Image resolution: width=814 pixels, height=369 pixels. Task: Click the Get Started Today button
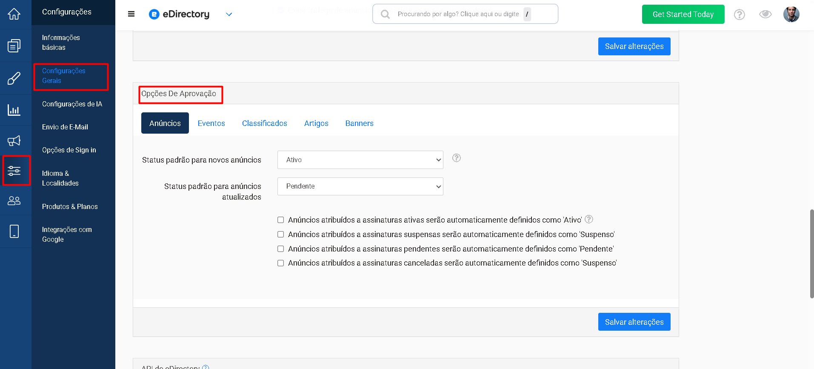[x=683, y=14]
